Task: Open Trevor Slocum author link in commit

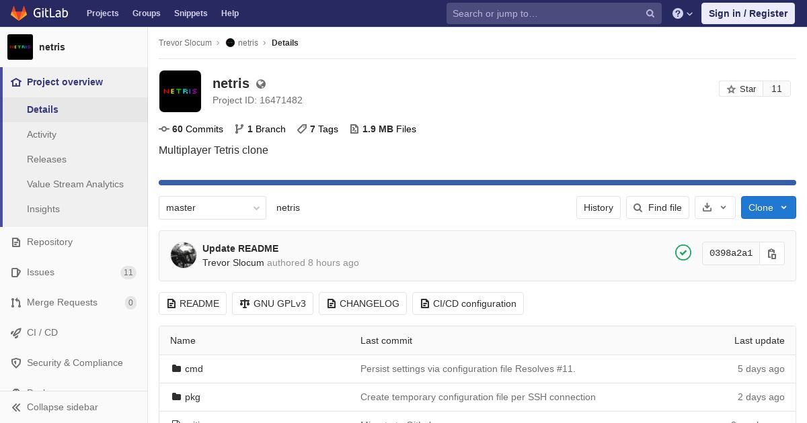Action: point(233,263)
